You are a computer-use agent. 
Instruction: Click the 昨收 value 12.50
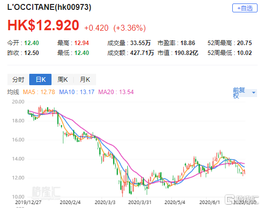(31, 53)
